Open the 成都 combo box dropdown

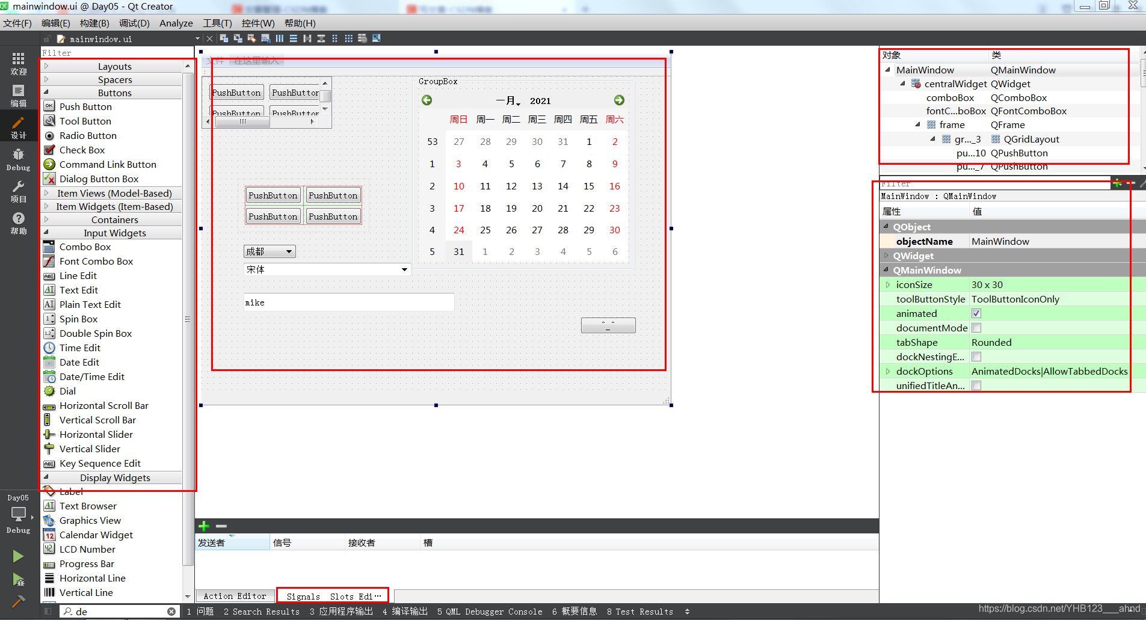[289, 251]
